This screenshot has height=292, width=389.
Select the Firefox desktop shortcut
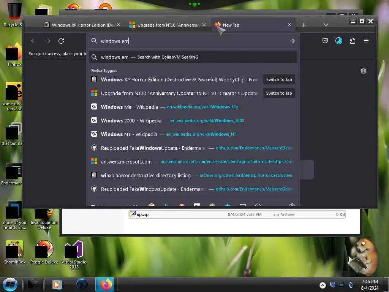coord(14,55)
